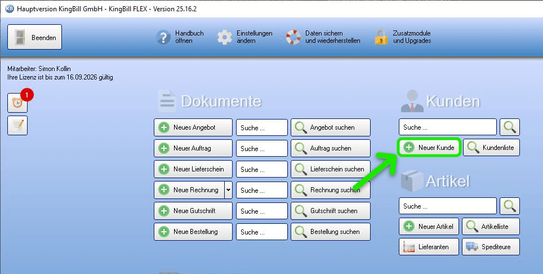Screen dimensions: 543x274
Task: Click Daten sichern lifebuoy icon
Action: [x=293, y=37]
